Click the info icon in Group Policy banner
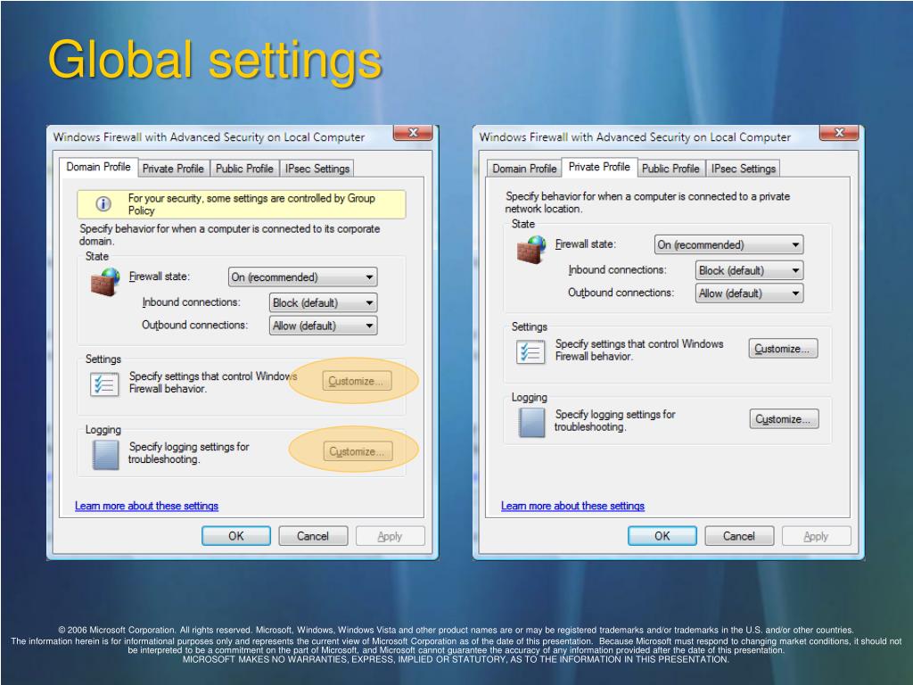The height and width of the screenshot is (685, 913). [103, 204]
